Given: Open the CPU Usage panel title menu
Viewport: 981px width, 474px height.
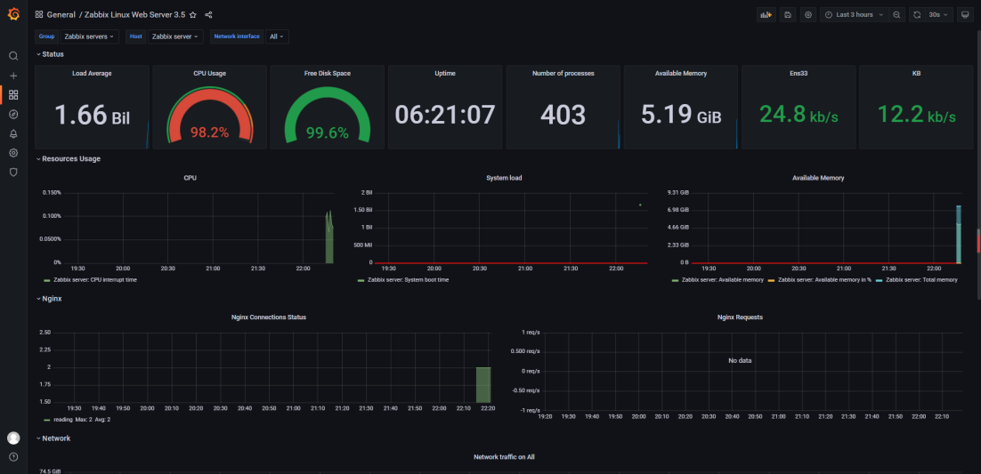Looking at the screenshot, I should 209,73.
